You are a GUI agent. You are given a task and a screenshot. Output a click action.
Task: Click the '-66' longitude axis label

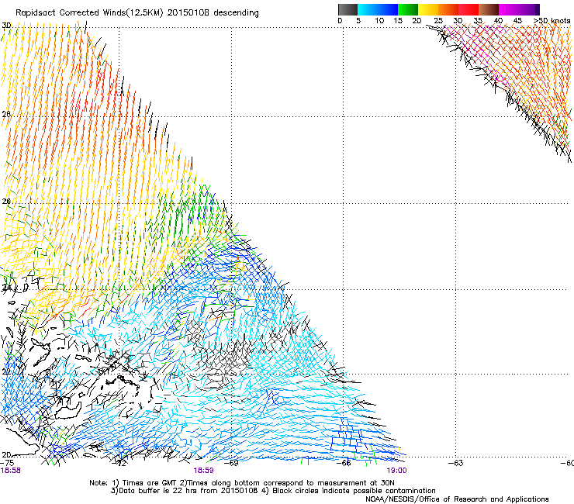(344, 463)
